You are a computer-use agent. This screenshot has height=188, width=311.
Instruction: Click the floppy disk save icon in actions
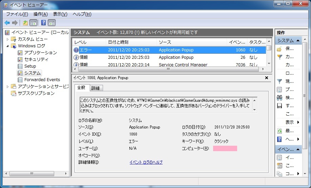click(279, 106)
